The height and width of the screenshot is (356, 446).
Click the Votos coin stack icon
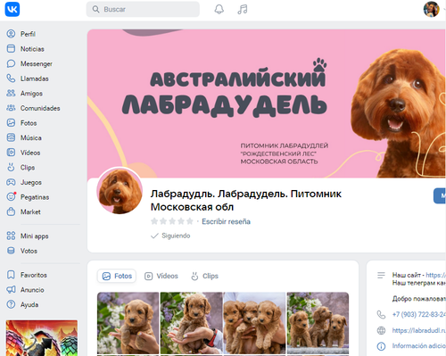coord(11,251)
